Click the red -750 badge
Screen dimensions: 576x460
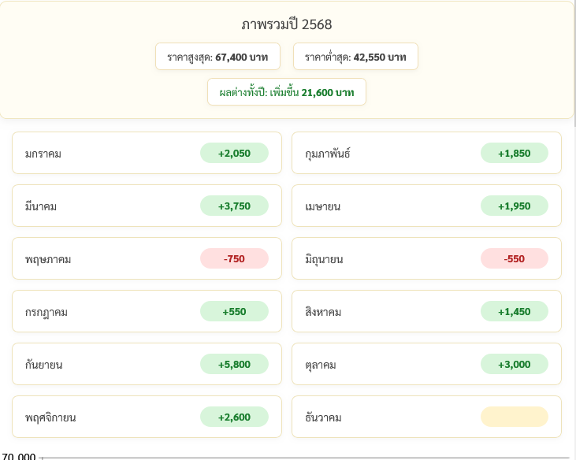pos(234,258)
